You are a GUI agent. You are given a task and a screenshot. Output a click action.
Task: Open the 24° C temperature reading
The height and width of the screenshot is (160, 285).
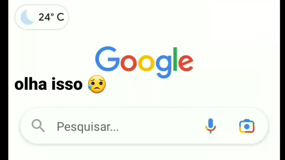[x=51, y=17]
